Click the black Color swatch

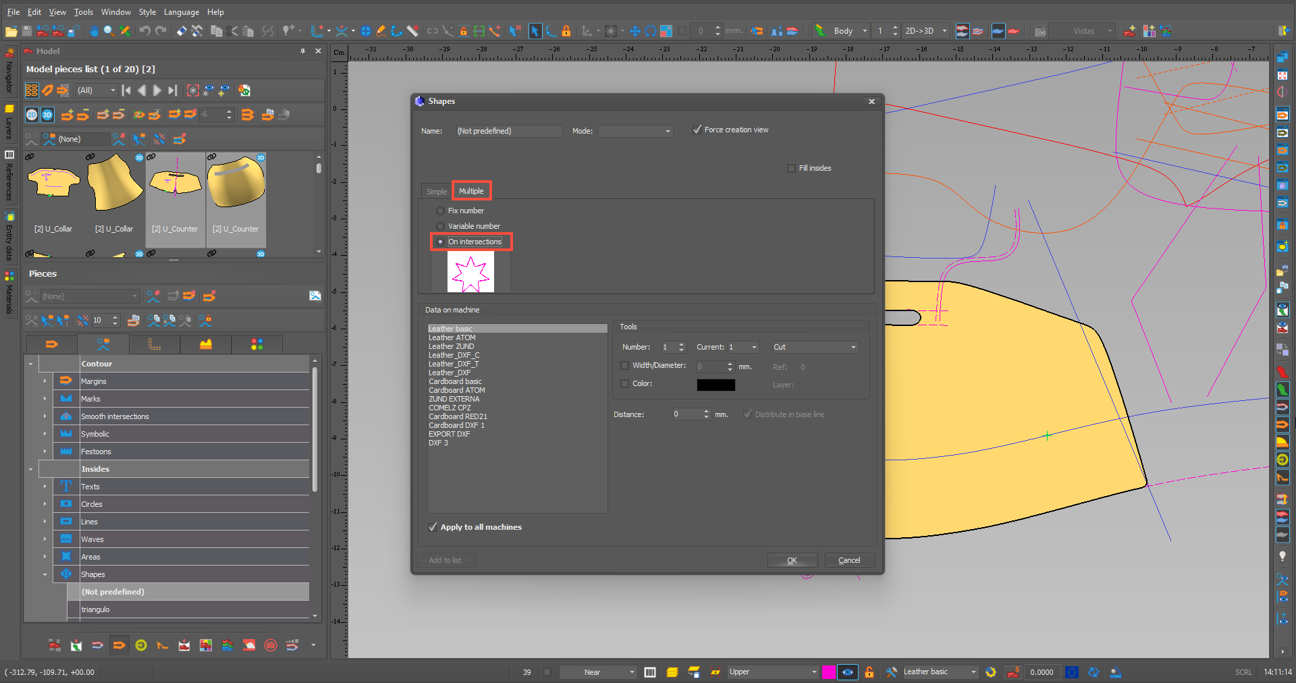[715, 385]
